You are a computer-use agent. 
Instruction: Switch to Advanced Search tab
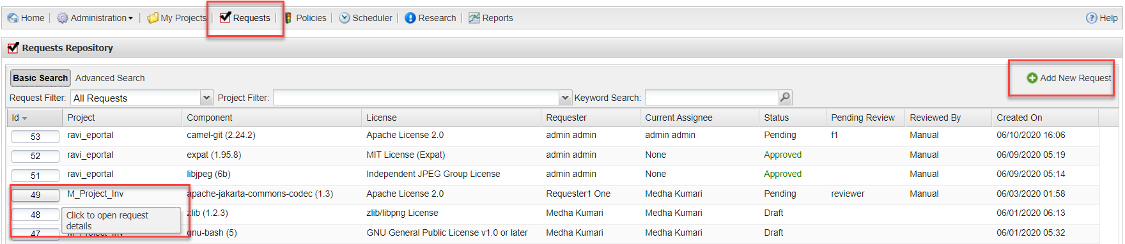tap(110, 78)
